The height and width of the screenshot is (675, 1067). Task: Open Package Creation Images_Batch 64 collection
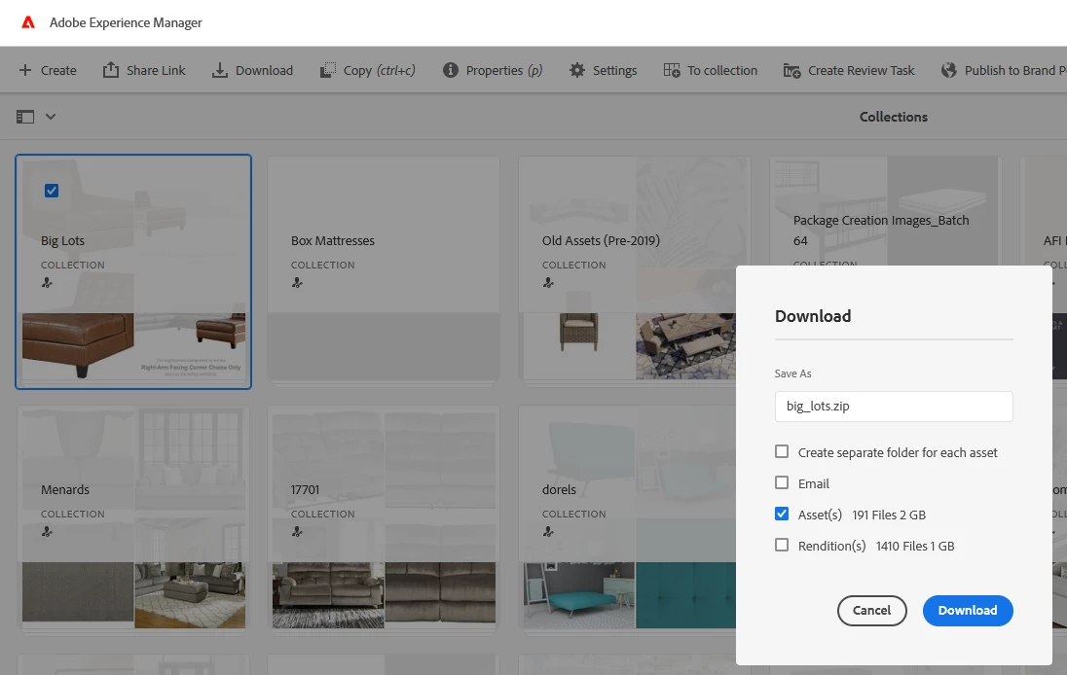click(885, 211)
